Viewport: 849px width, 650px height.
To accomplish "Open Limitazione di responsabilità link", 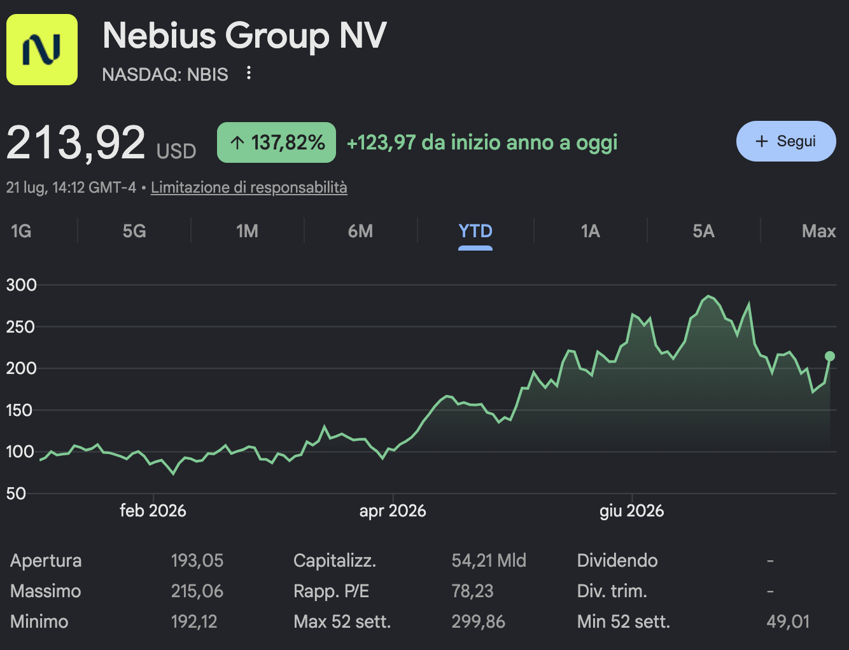I will (249, 188).
